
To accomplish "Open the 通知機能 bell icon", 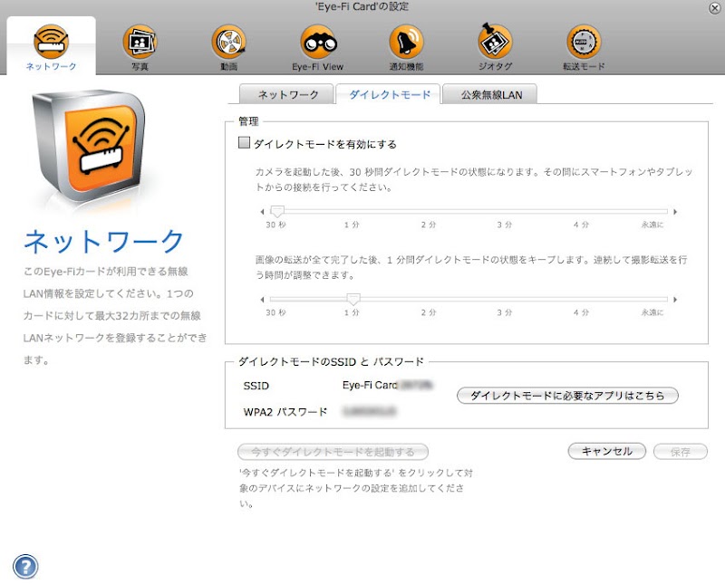I will click(x=406, y=42).
